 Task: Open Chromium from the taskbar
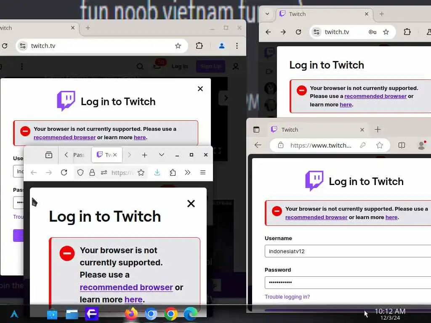coord(151,314)
